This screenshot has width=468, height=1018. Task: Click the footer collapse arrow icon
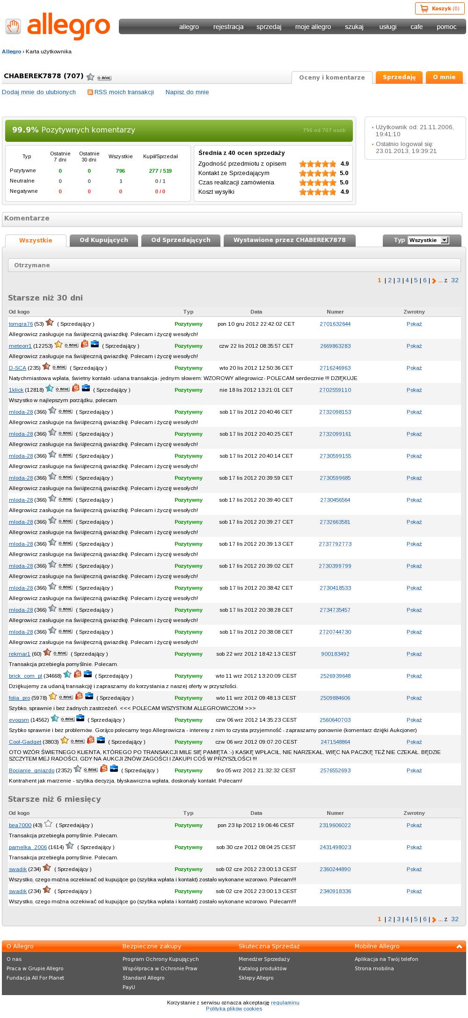point(459,946)
